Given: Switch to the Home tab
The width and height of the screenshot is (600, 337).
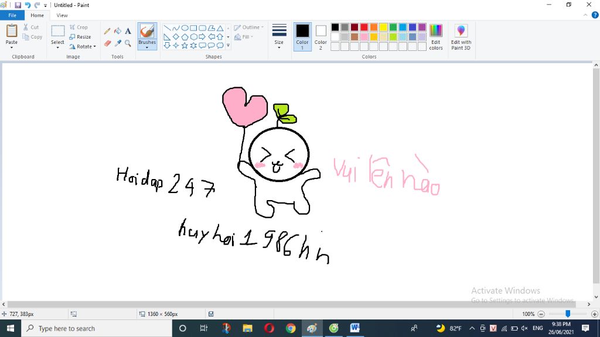Looking at the screenshot, I should (37, 15).
